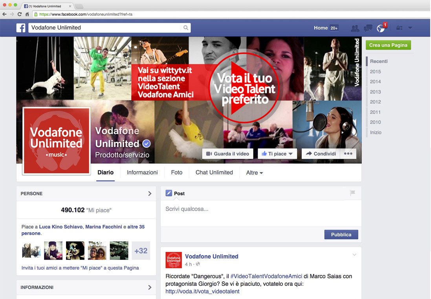
Task: Click the browser back arrow
Action: point(4,14)
